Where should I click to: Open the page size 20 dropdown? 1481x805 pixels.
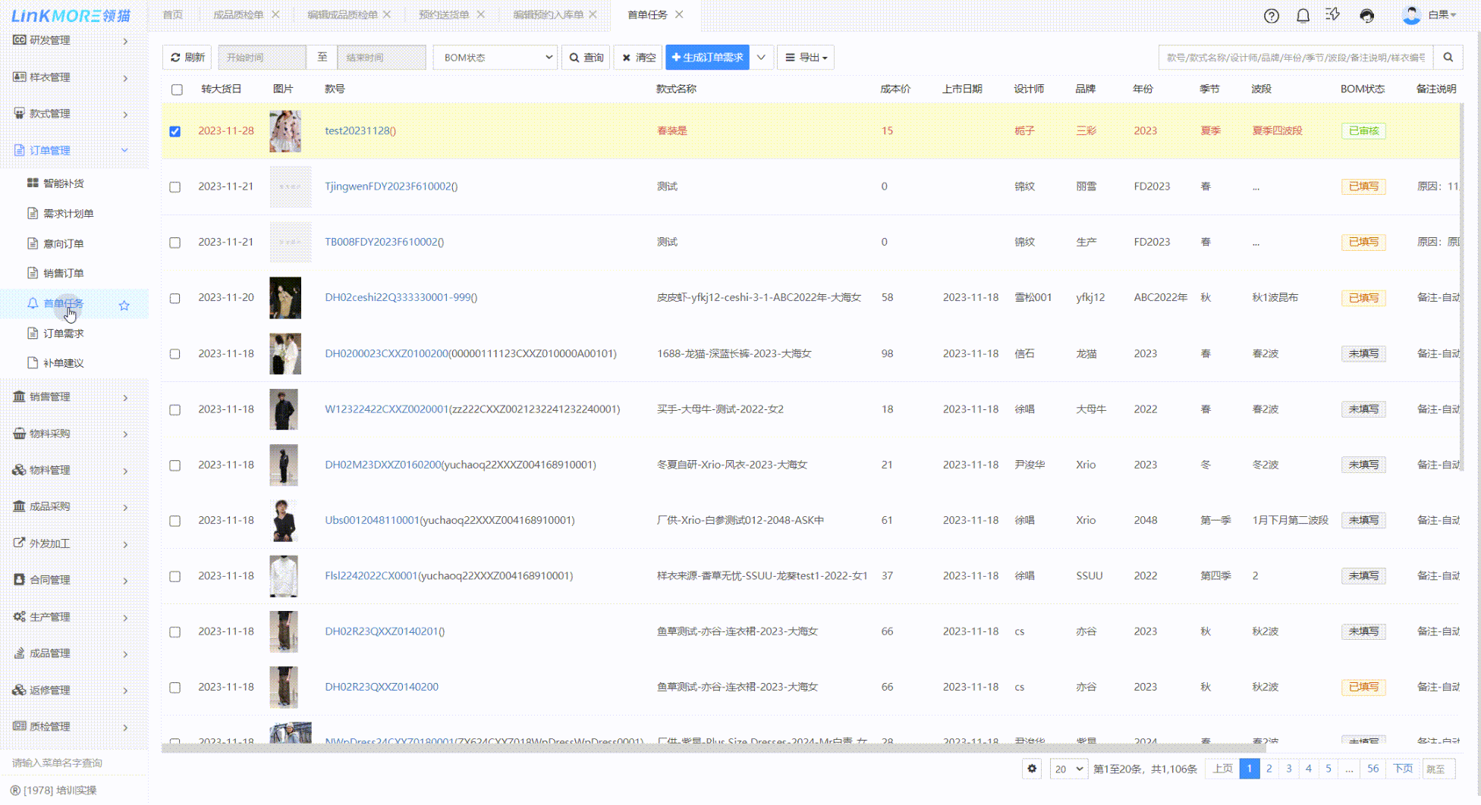point(1068,769)
